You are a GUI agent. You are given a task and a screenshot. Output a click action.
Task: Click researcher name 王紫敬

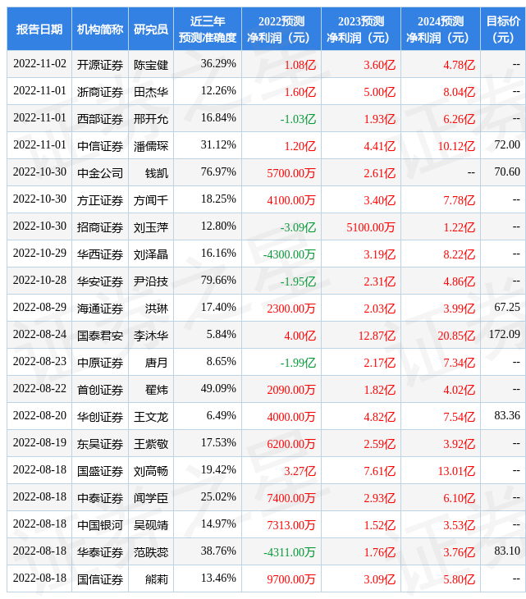coord(151,444)
